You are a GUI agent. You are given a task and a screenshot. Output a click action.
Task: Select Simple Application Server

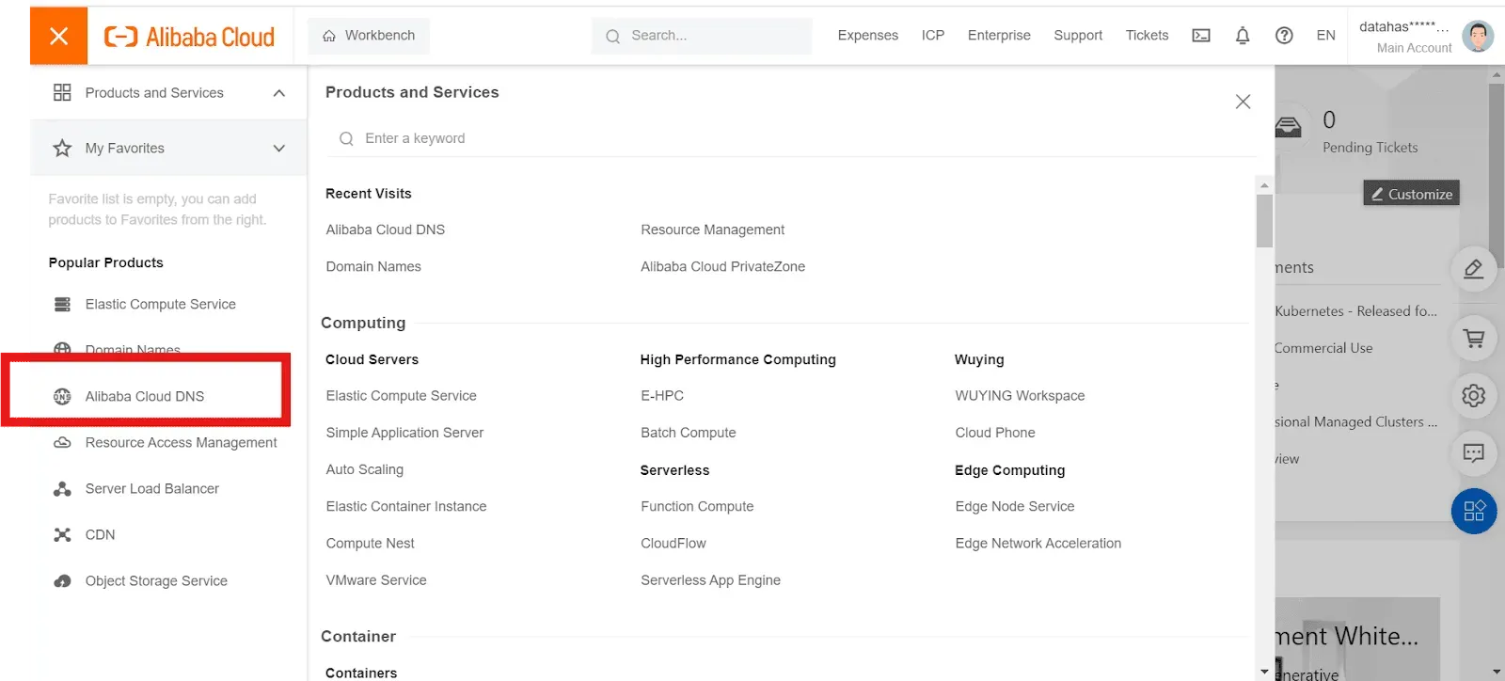(x=404, y=433)
